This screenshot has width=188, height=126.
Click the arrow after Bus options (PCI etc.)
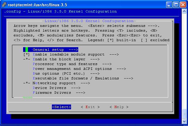click(x=95, y=74)
